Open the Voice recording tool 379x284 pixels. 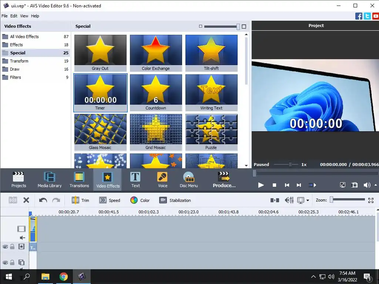[162, 180]
